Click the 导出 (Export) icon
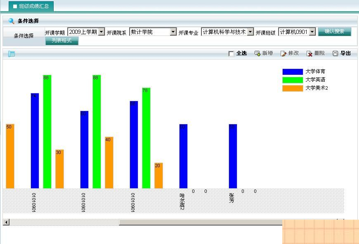 pos(335,53)
